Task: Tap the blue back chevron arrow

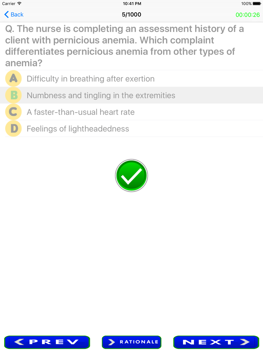Action: 7,14
